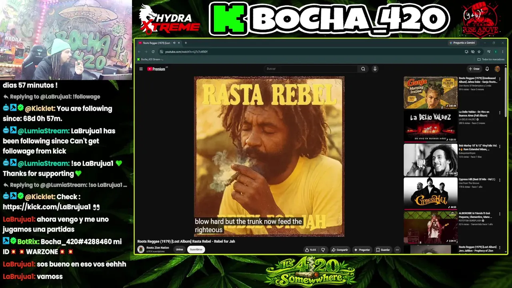The width and height of the screenshot is (512, 288).
Task: Open the install/cast icon in address bar
Action: [466, 52]
